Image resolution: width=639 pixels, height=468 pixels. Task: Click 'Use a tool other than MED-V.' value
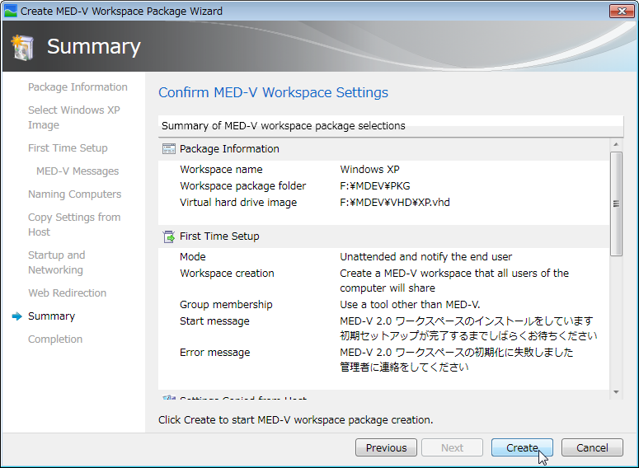pyautogui.click(x=410, y=305)
